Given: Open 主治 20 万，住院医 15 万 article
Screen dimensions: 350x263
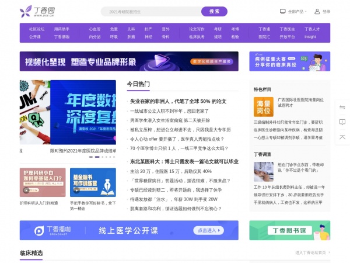Looking at the screenshot, I should [171, 171].
